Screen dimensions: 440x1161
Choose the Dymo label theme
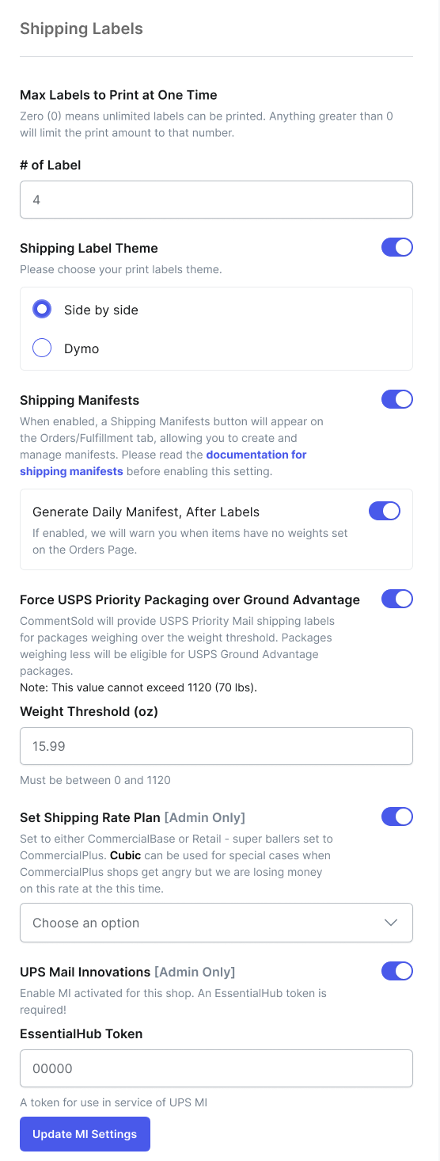42,348
